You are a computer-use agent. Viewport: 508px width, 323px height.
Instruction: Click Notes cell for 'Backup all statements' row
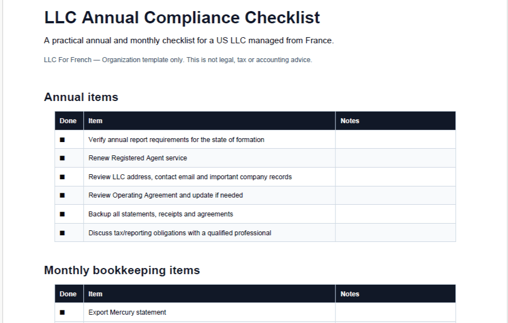coord(395,214)
